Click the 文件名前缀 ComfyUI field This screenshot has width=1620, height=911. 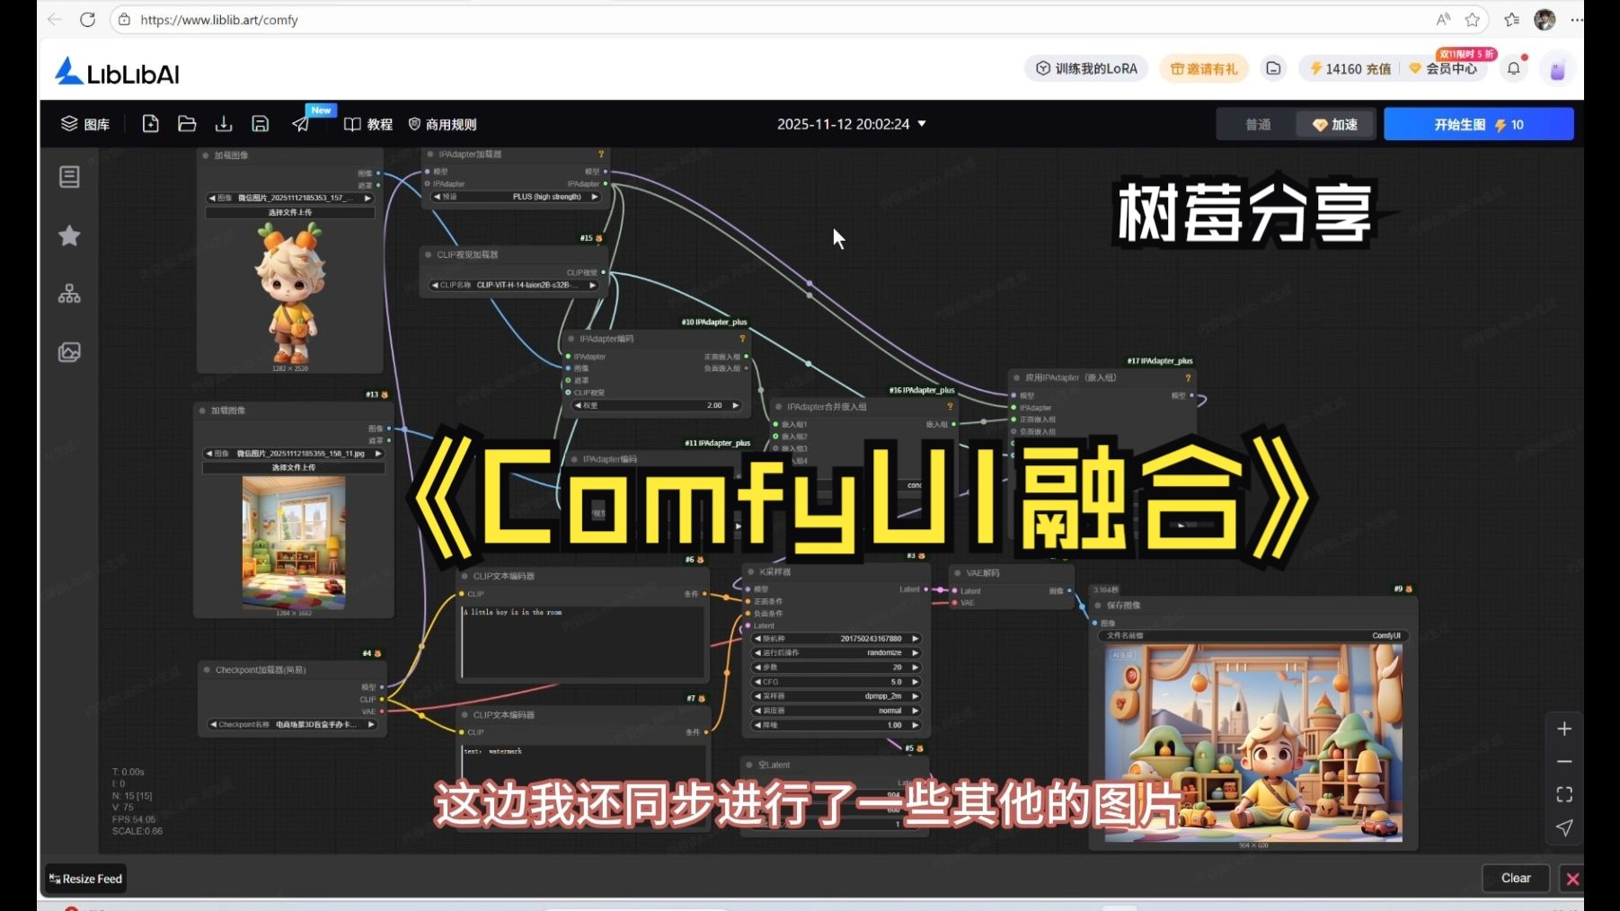coord(1253,635)
